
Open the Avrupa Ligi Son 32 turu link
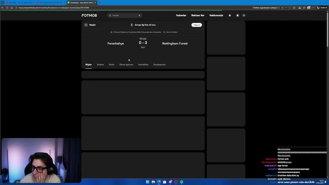point(145,25)
